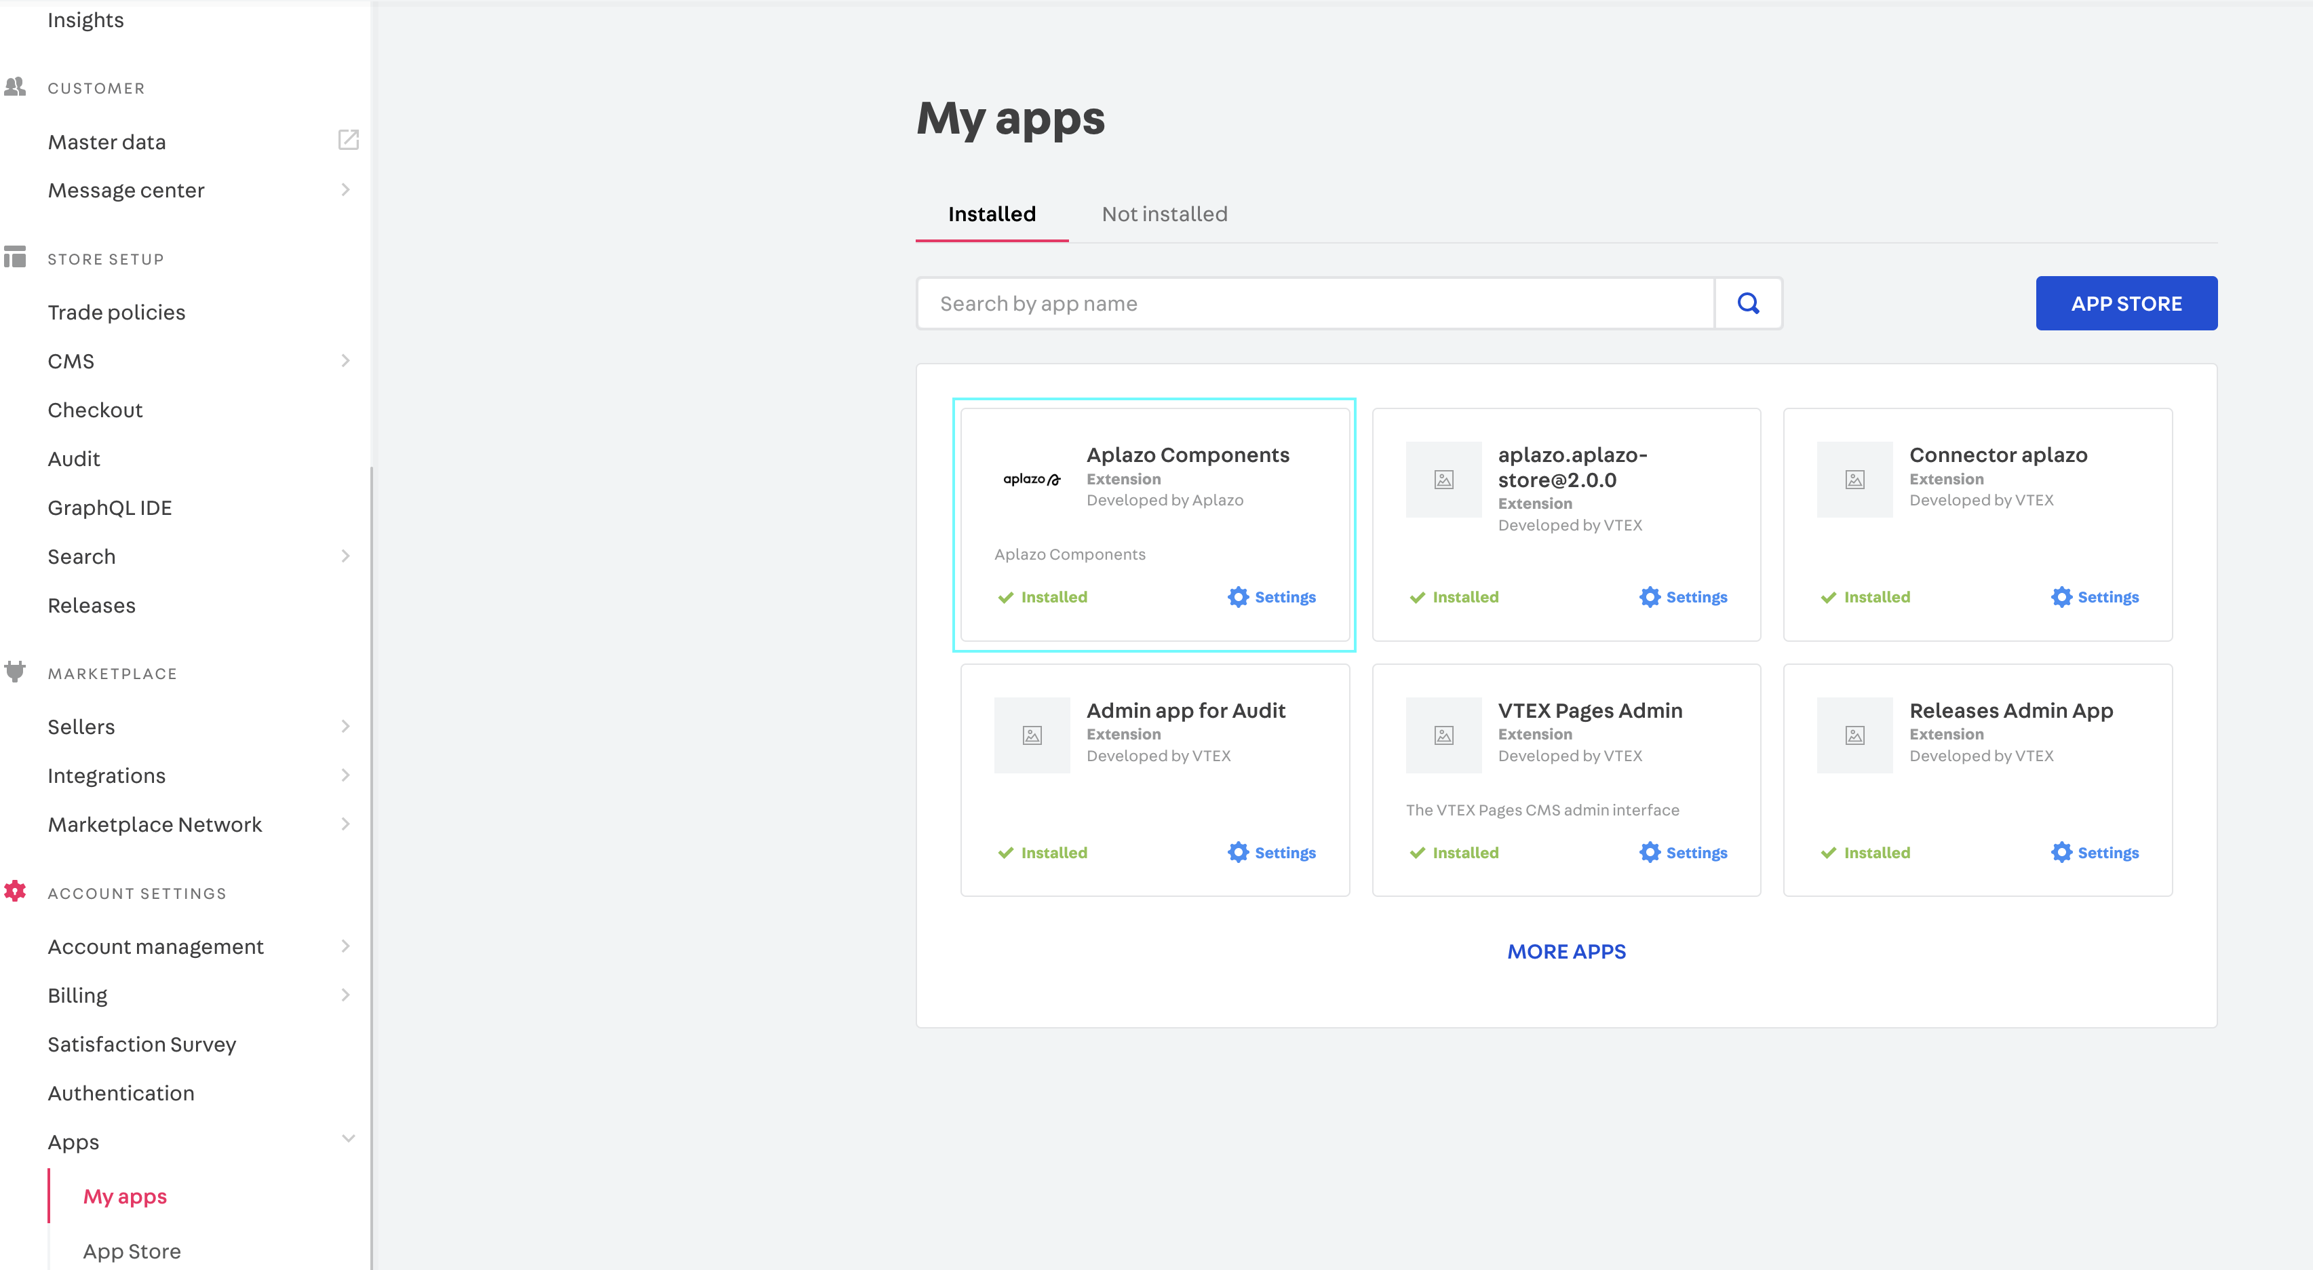Click the blue APP STORE button
This screenshot has height=1270, width=2313.
tap(2125, 303)
